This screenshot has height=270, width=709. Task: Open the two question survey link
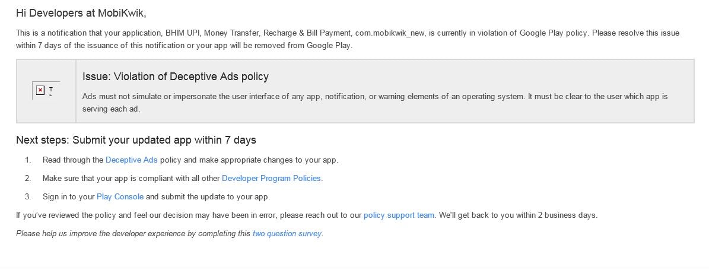pos(287,233)
